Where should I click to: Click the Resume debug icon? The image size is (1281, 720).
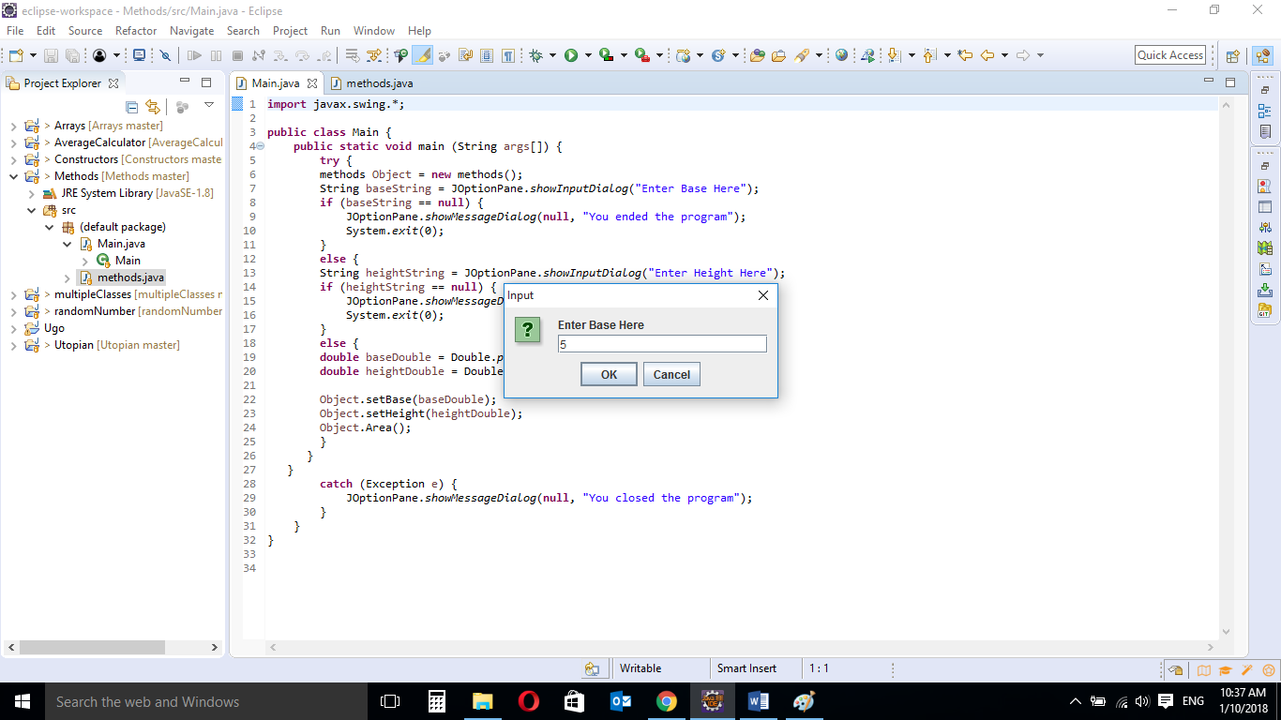coord(194,55)
